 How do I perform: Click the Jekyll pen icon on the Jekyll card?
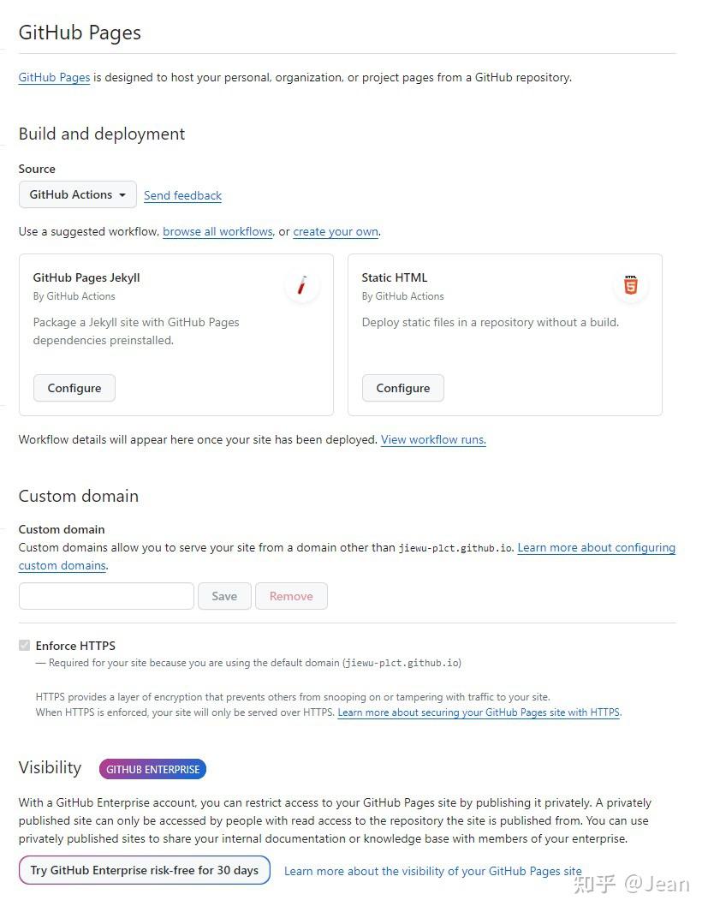302,286
